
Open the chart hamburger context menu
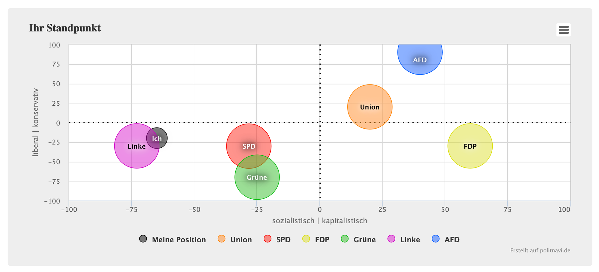tap(563, 30)
